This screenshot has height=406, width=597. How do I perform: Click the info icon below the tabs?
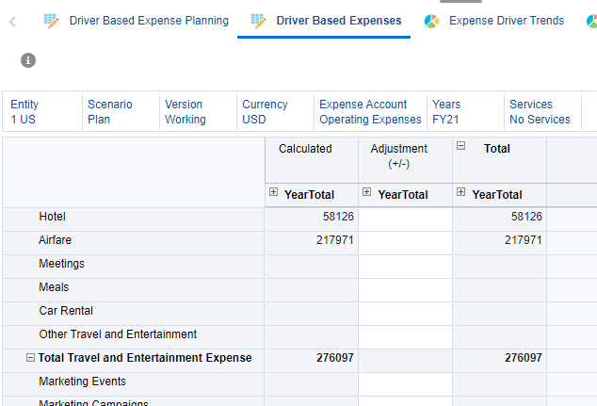[28, 60]
